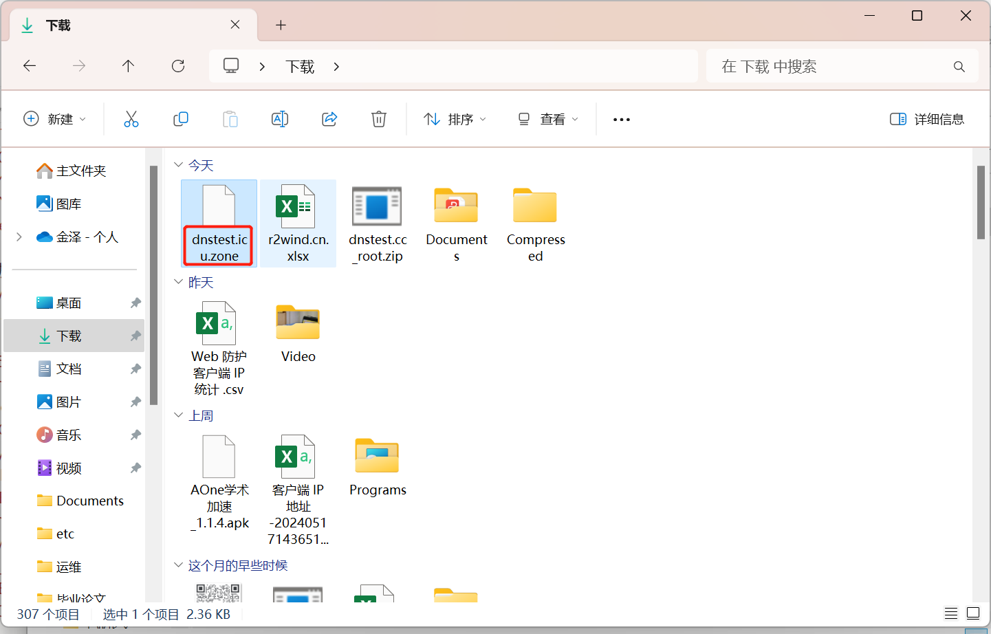Click the 在 下载 中搜索 search box
The width and height of the screenshot is (991, 634).
(832, 67)
